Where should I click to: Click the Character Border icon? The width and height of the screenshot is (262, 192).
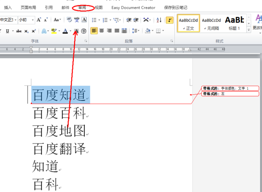coord(84,20)
